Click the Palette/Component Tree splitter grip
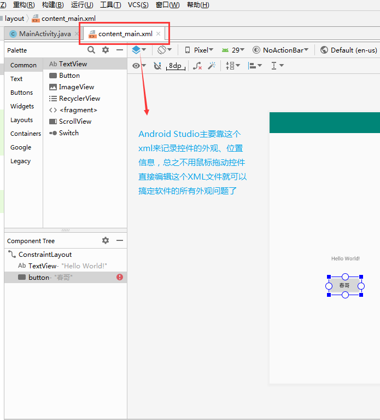The image size is (380, 420). tap(66, 230)
